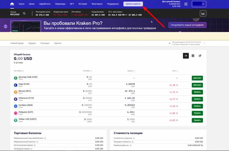
Task: Click the Доллар США (USD) coin icon
Action: (16, 78)
